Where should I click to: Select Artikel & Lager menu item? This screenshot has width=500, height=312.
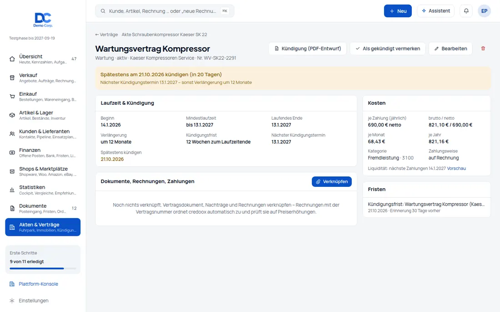pyautogui.click(x=43, y=115)
